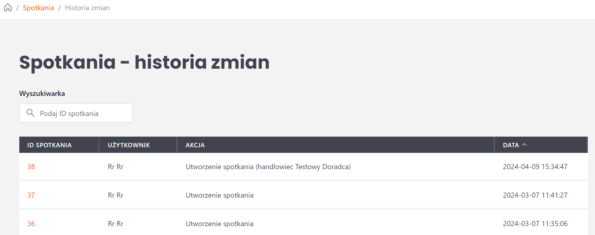Click the Historia zmian breadcrumb item
This screenshot has width=595, height=235.
point(87,8)
